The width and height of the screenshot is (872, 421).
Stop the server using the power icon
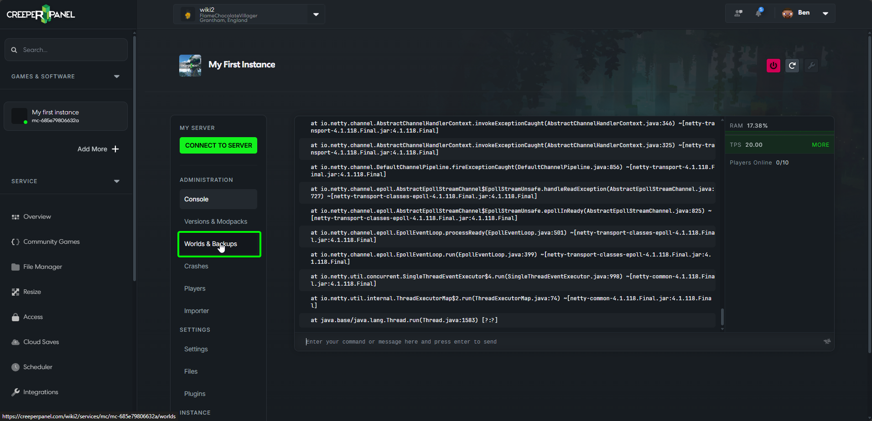coord(773,65)
